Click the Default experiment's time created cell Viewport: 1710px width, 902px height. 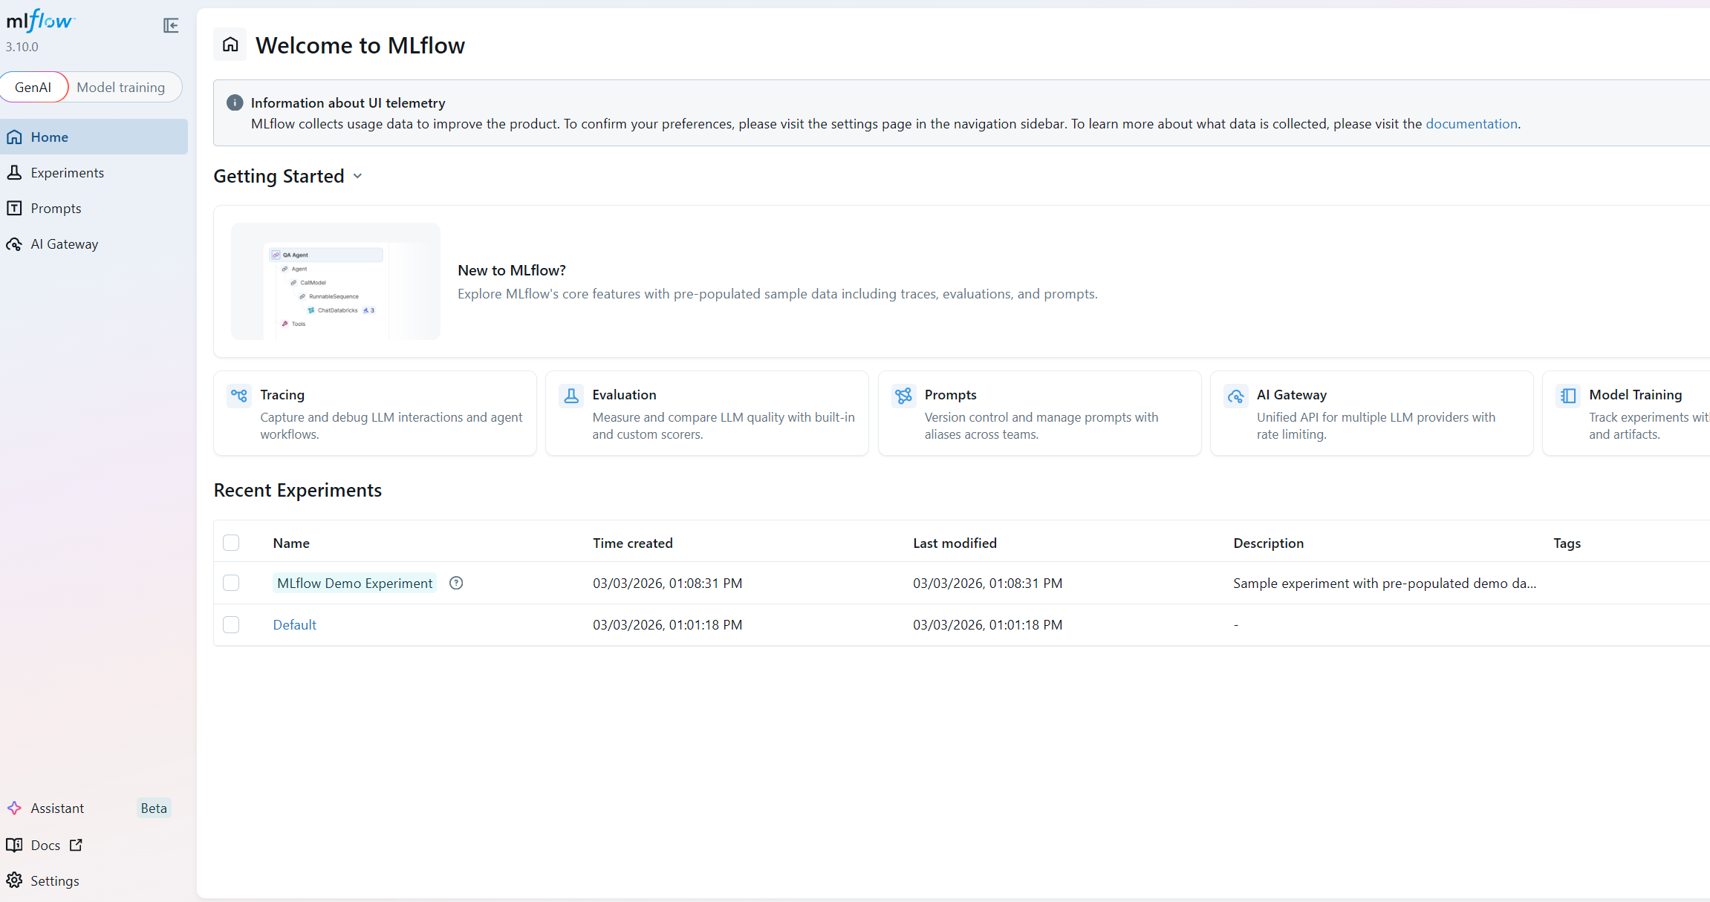668,625
